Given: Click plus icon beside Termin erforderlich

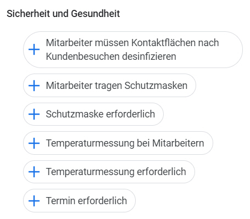Looking at the screenshot, I should pyautogui.click(x=34, y=201).
